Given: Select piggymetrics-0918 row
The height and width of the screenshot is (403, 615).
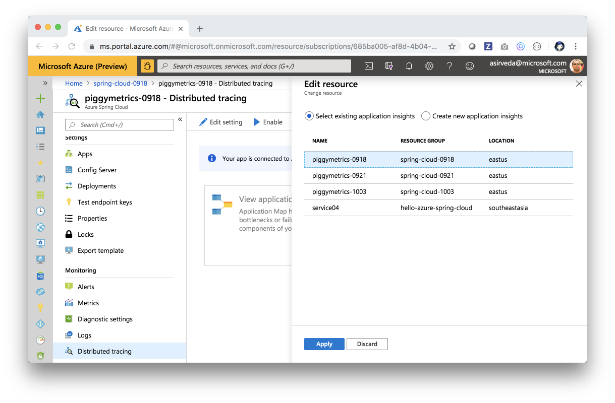Looking at the screenshot, I should pos(438,160).
